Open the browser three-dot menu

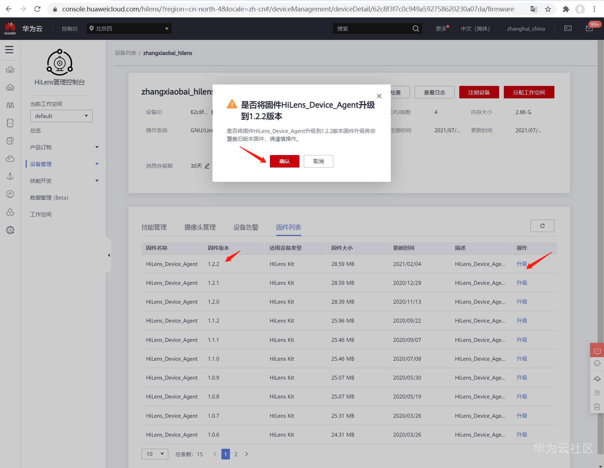pos(594,9)
